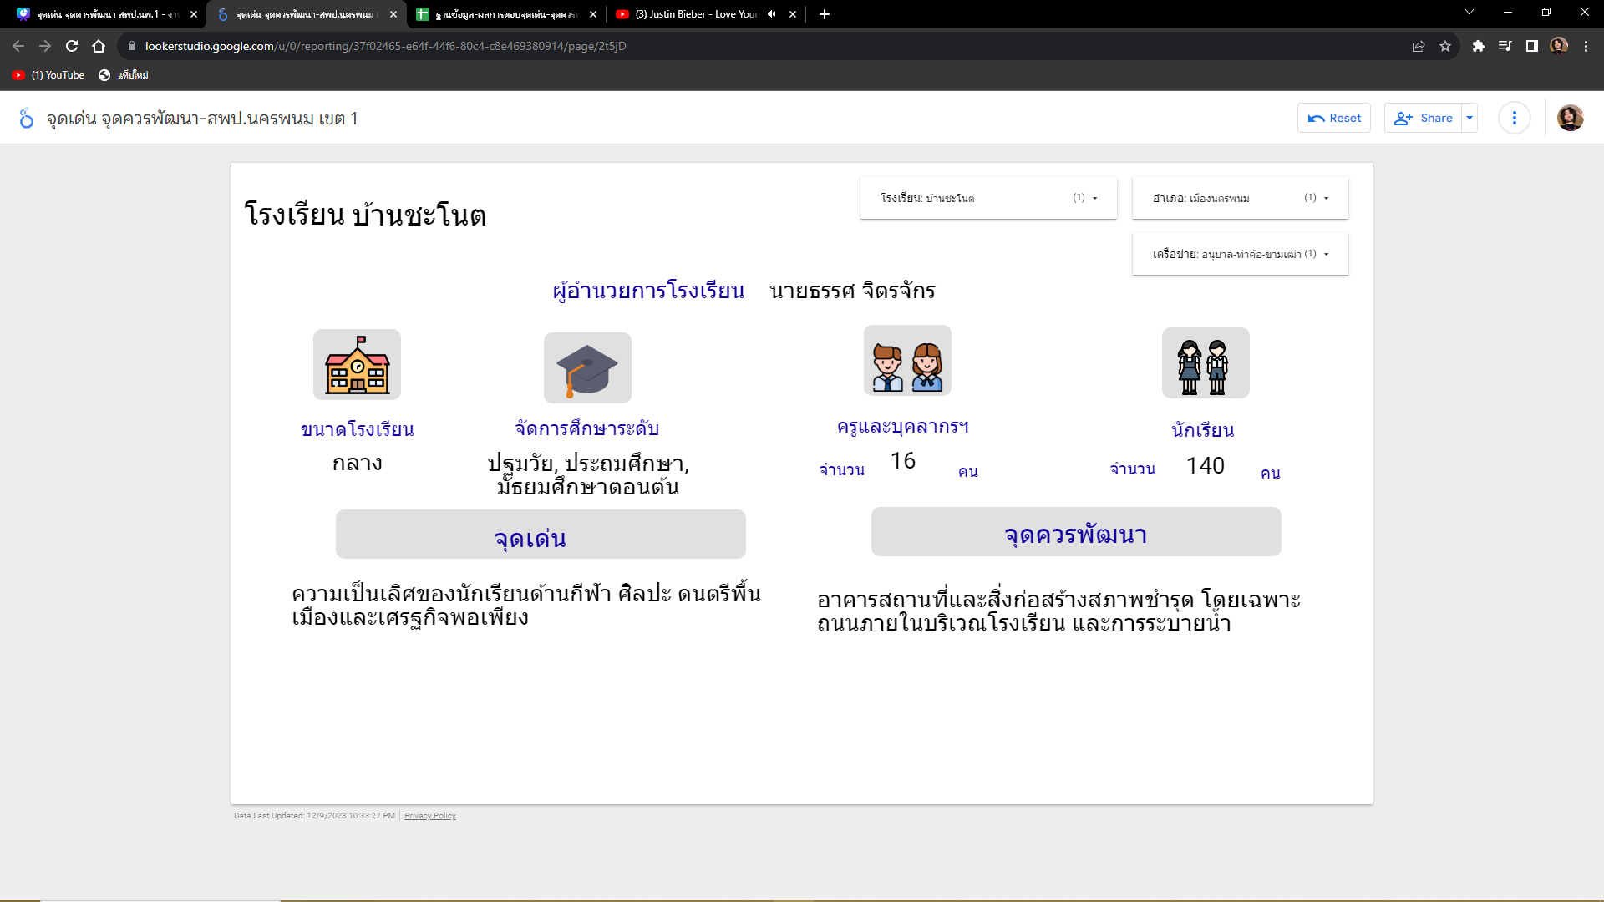Bookmark page with the star icon
The image size is (1604, 902).
1445,47
